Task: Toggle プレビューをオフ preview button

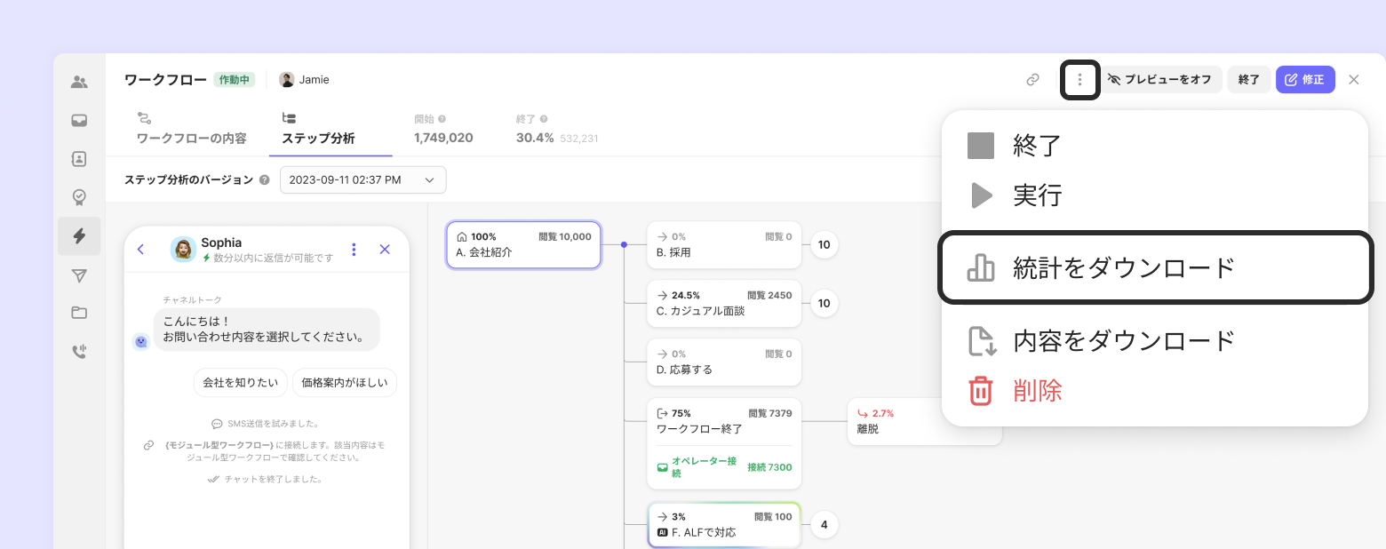Action: tap(1162, 80)
